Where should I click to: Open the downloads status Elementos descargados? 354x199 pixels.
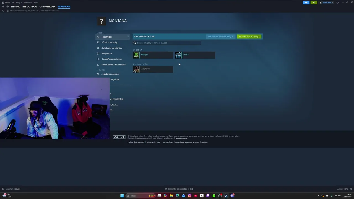179,189
